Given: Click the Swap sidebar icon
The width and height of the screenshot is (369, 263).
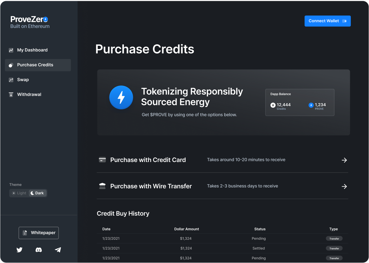Looking at the screenshot, I should pos(11,80).
